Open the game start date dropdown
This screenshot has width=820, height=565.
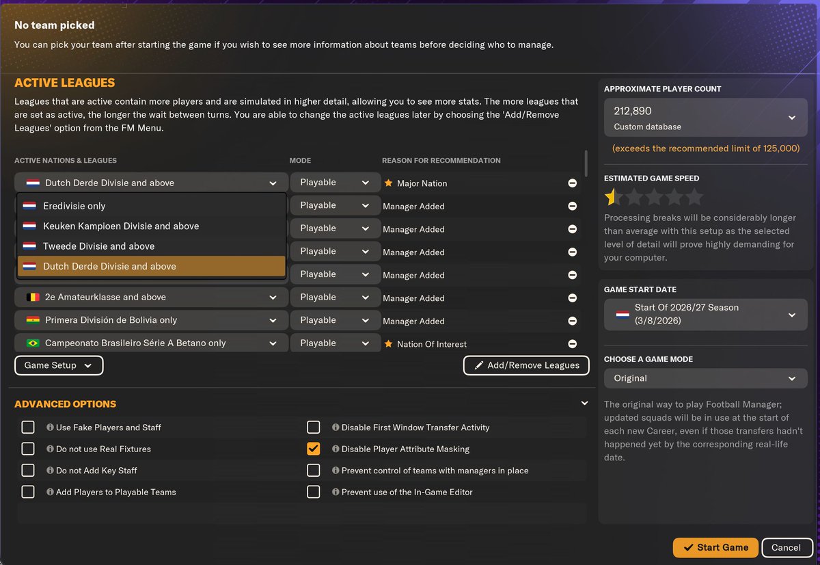[x=706, y=315]
